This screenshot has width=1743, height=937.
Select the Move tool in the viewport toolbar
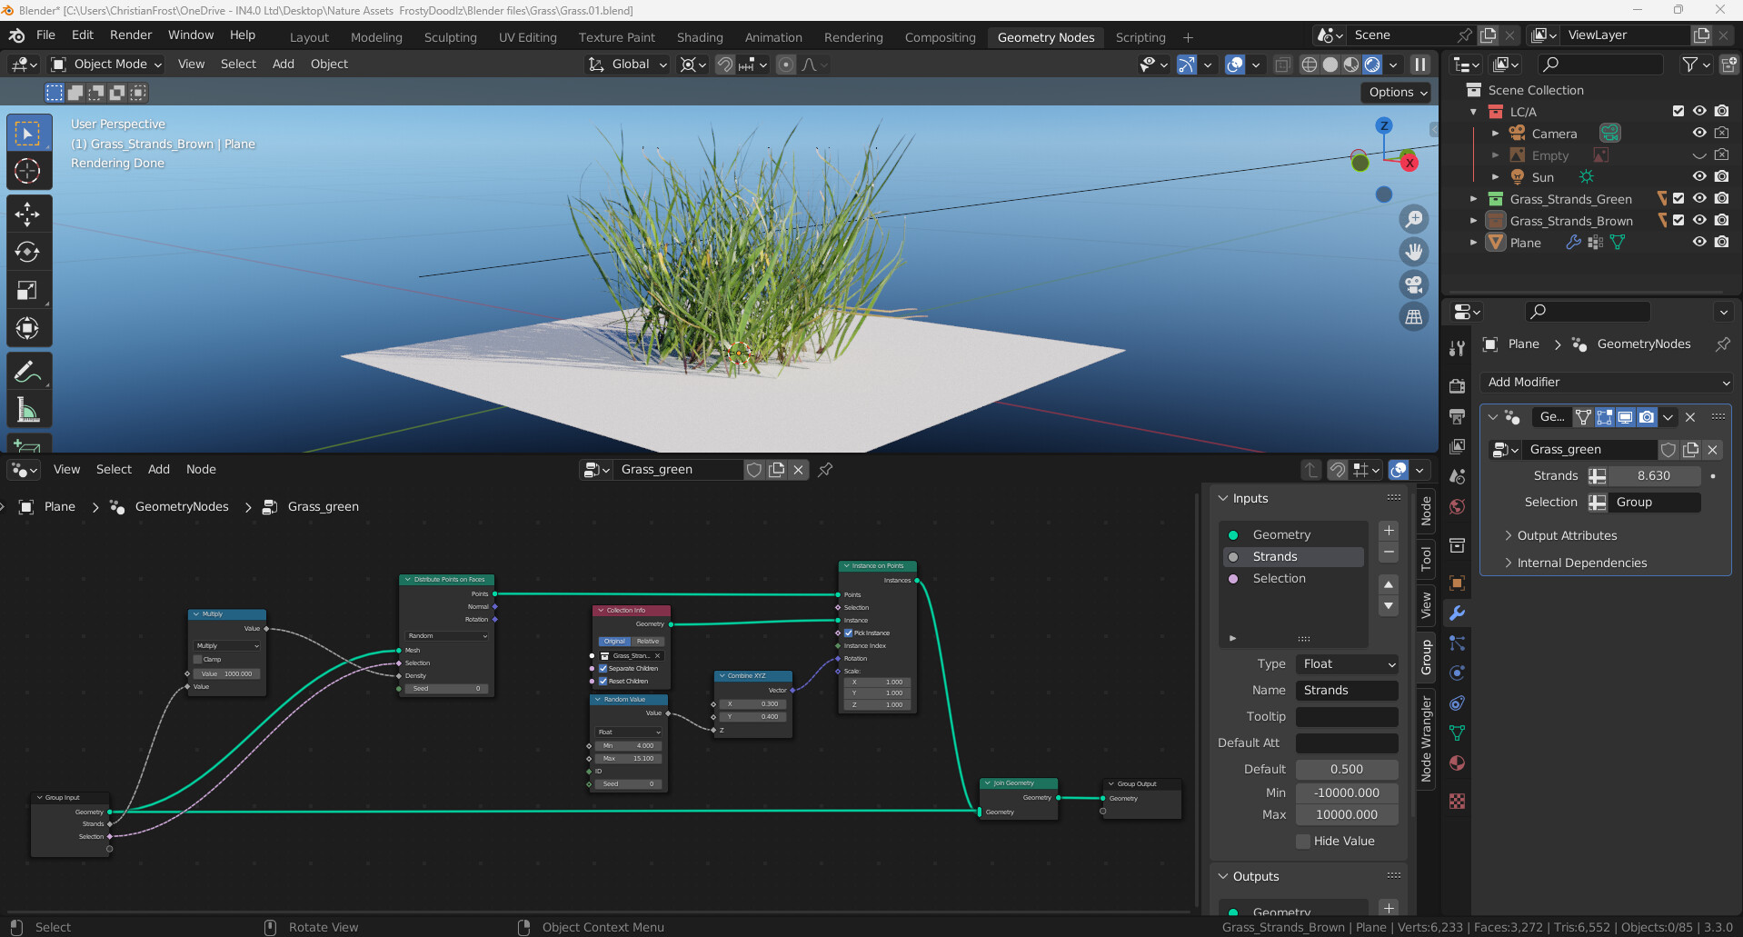click(x=29, y=214)
